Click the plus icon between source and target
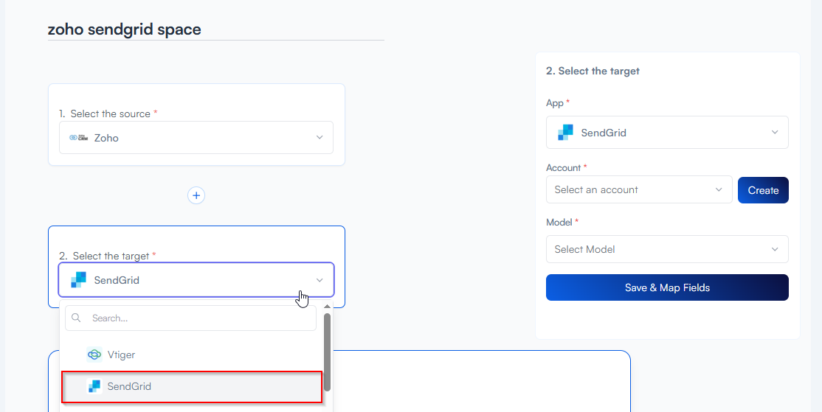822x412 pixels. pos(196,195)
